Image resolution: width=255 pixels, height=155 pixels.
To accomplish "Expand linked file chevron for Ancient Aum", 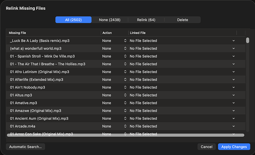I will pyautogui.click(x=234, y=118).
